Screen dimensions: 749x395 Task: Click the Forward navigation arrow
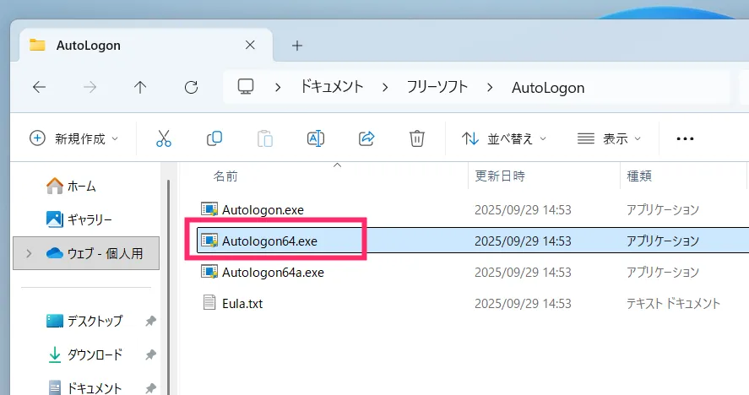click(90, 87)
